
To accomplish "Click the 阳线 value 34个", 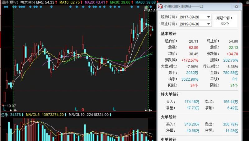I will coord(194,85).
